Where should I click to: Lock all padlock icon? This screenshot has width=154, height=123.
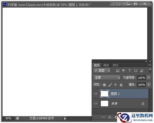point(121,85)
